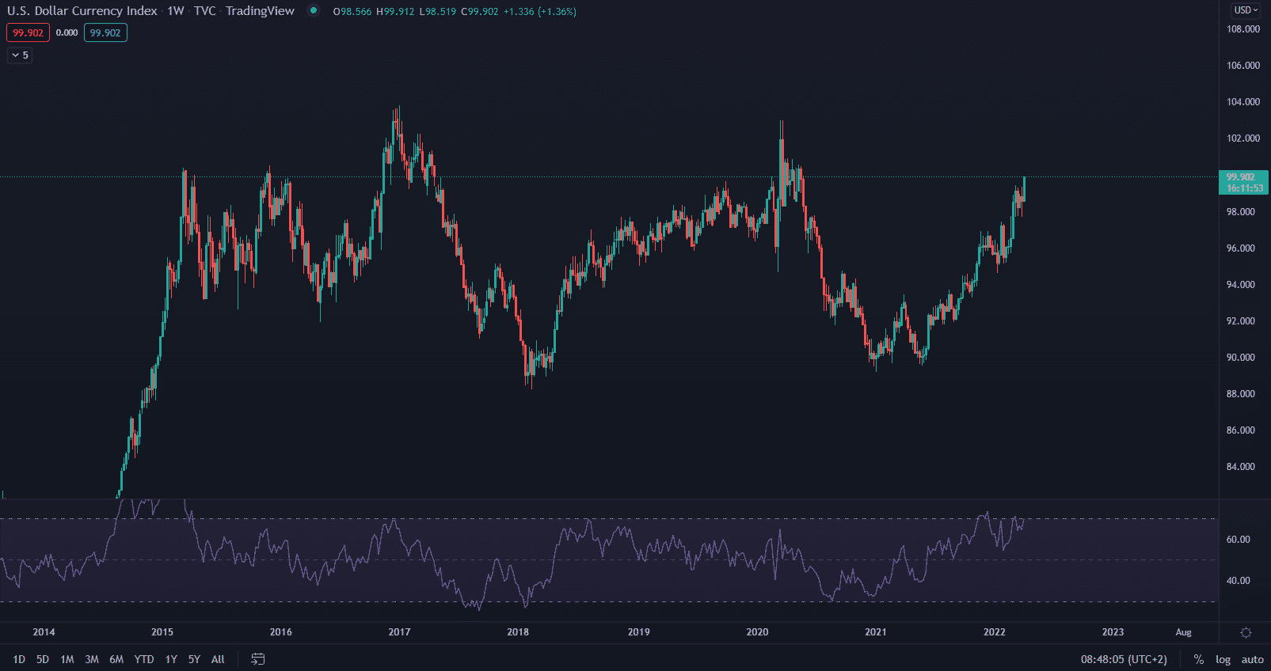Switch to YTD time range
1271x671 pixels.
tap(144, 659)
